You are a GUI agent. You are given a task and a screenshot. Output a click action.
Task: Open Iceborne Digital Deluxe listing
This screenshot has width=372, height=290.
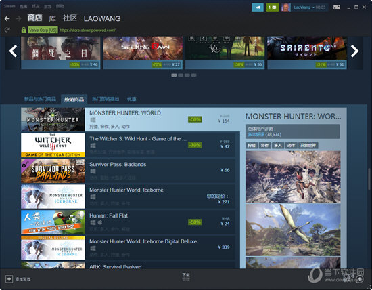[128, 248]
